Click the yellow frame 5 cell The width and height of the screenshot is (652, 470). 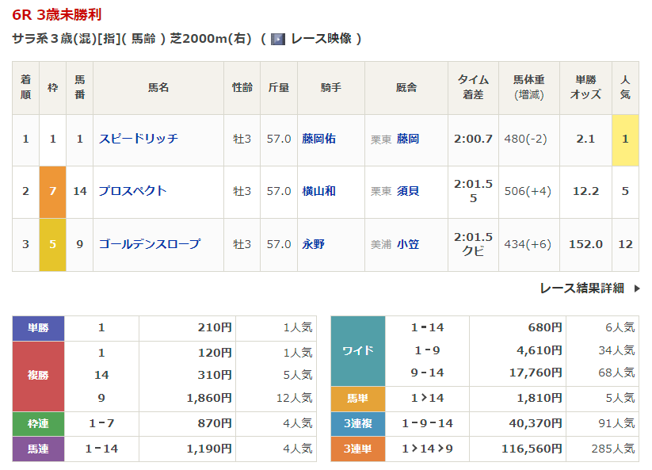tap(52, 244)
